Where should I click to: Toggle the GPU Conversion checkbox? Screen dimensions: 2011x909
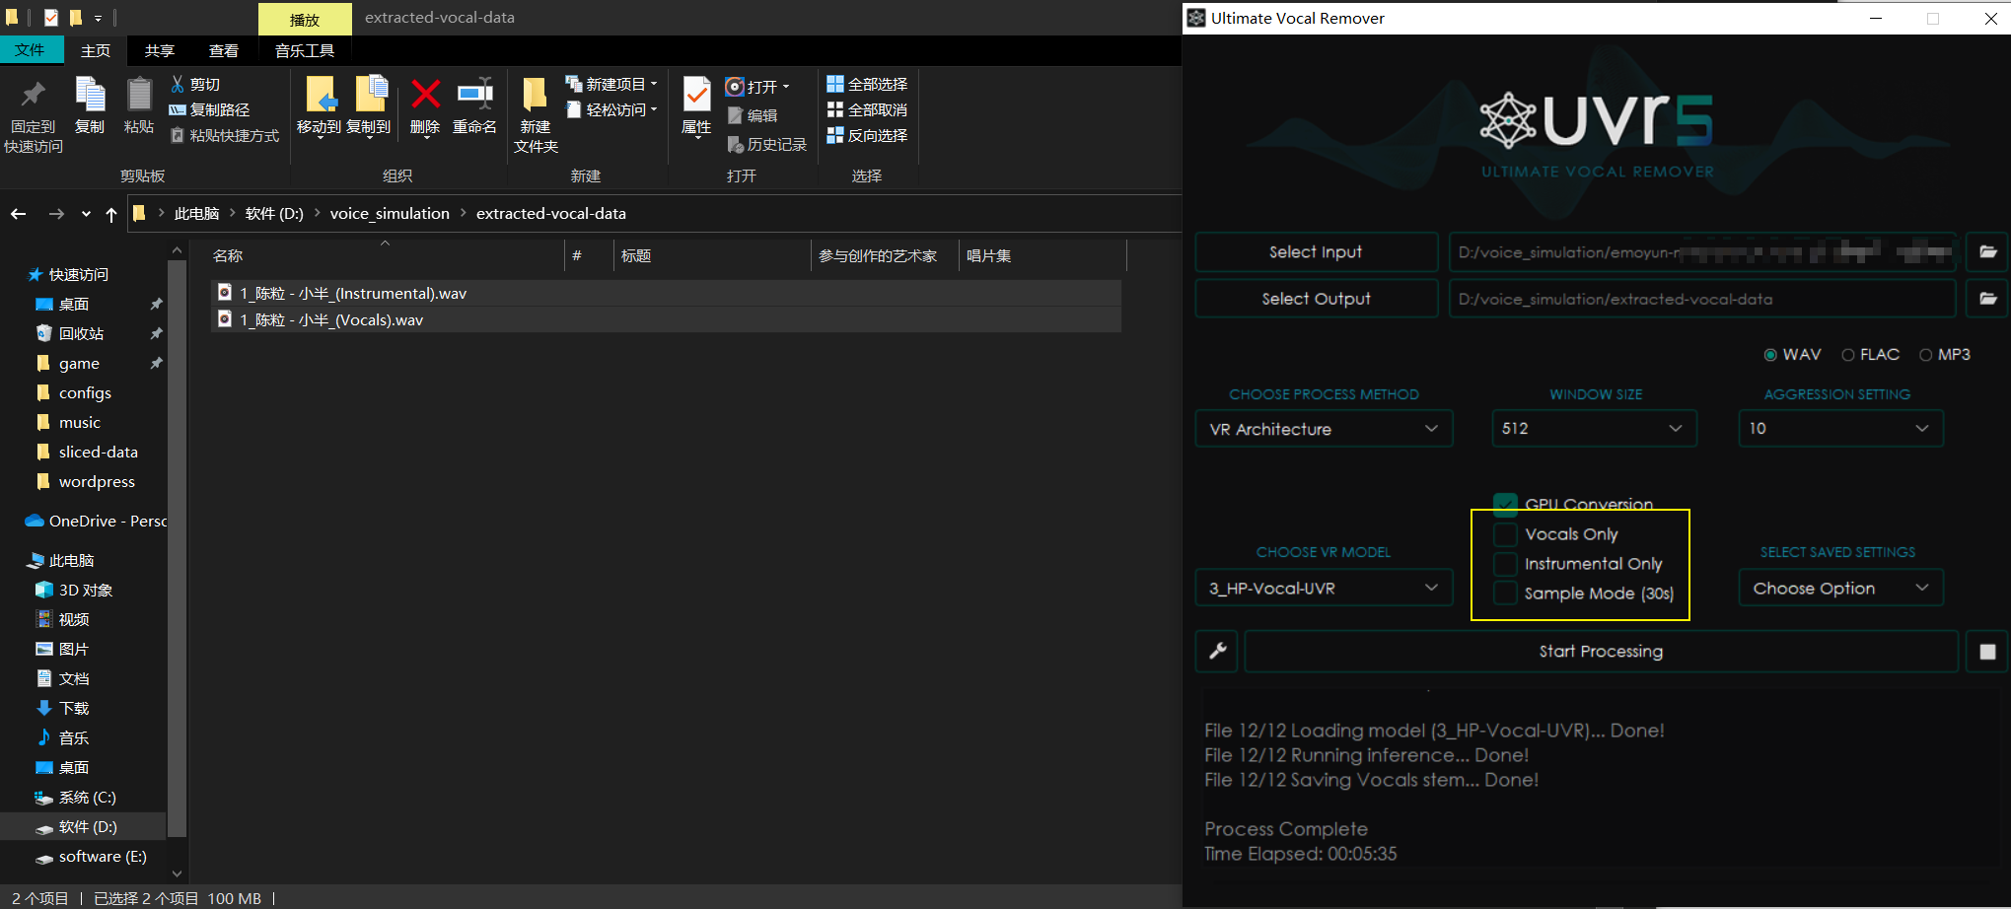pos(1505,504)
